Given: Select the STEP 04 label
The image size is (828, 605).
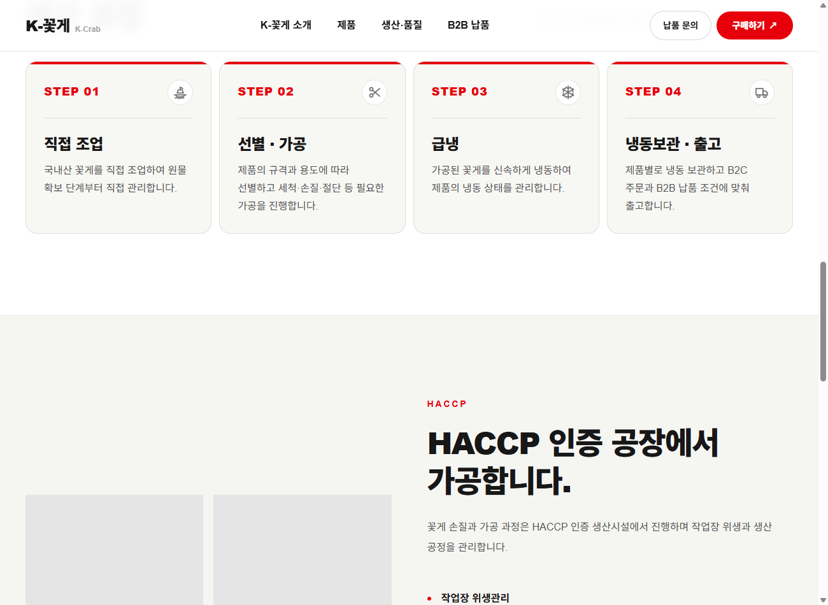Looking at the screenshot, I should click(653, 92).
